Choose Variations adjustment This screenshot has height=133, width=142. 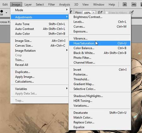click(x=100, y=106)
